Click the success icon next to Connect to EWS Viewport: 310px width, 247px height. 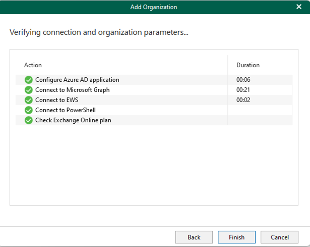click(29, 100)
